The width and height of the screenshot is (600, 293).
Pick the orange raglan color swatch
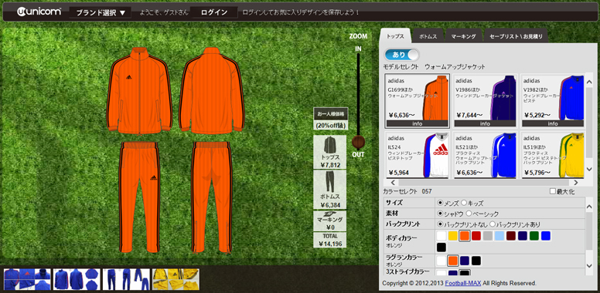[x=453, y=261]
